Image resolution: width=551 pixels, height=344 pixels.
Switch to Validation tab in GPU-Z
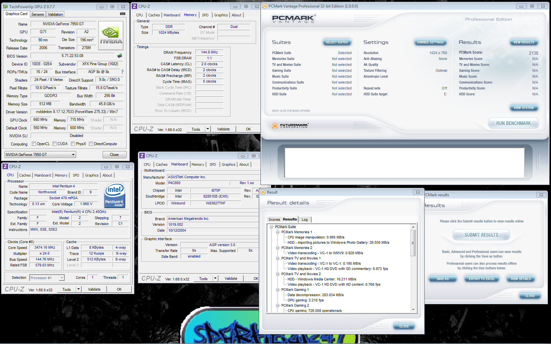tap(55, 14)
